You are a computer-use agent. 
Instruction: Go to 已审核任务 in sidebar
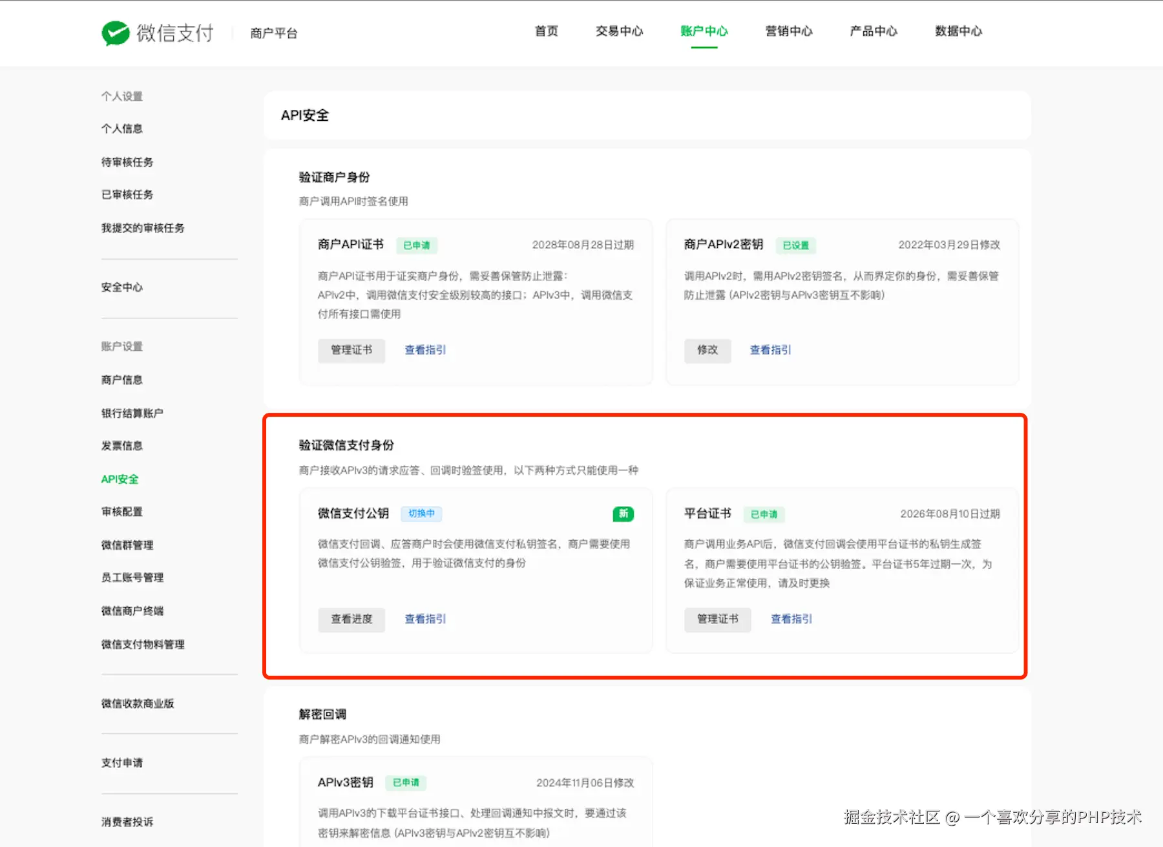[x=127, y=194]
